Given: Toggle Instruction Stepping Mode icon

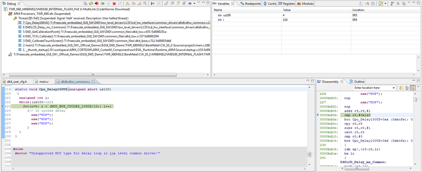Looking at the screenshot, I should (152, 3).
